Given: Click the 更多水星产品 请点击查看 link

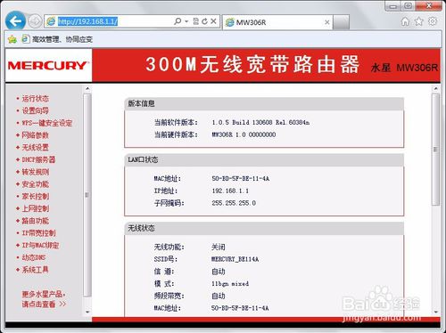Looking at the screenshot, I should (x=44, y=299).
